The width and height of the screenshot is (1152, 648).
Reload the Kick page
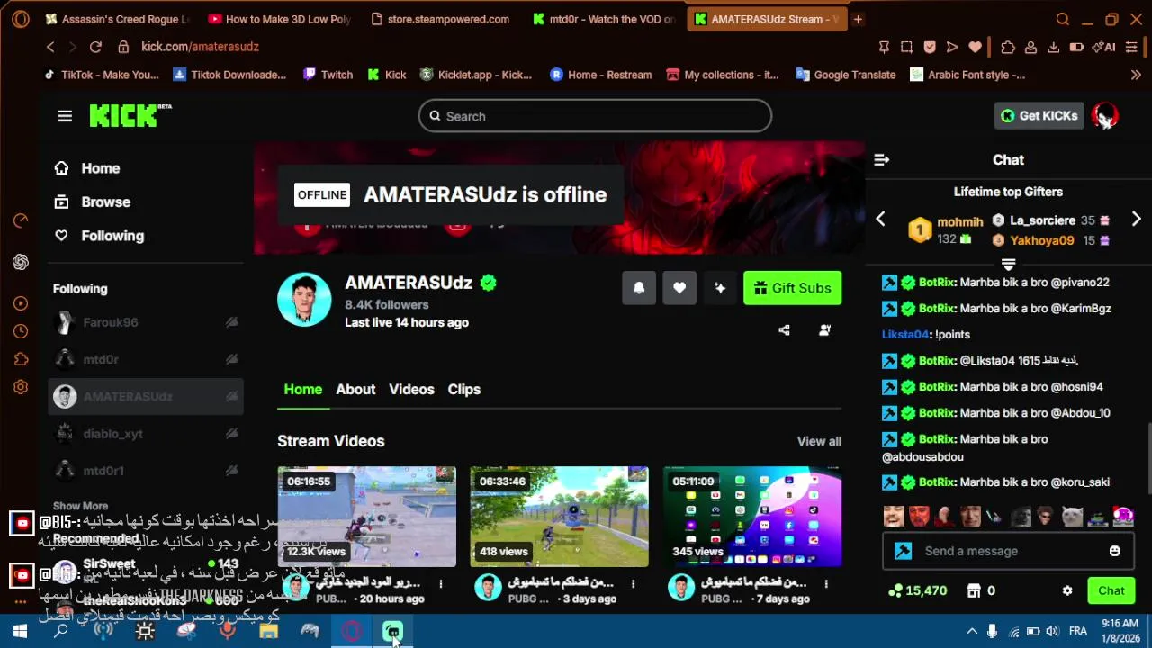(95, 47)
